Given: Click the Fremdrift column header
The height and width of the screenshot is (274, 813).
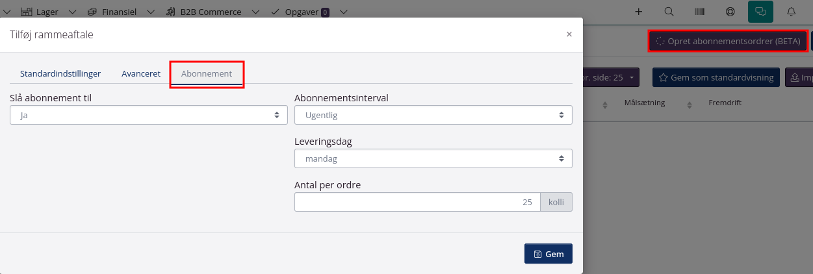Looking at the screenshot, I should coord(725,103).
